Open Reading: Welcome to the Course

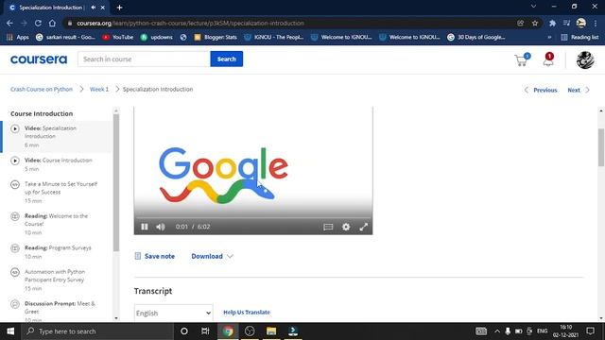click(57, 224)
